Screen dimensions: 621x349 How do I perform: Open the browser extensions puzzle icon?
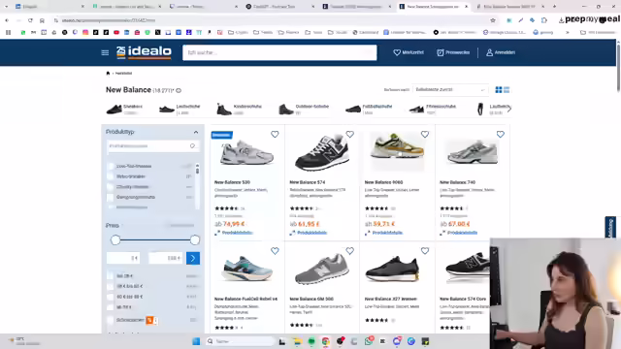point(544,20)
